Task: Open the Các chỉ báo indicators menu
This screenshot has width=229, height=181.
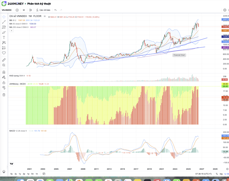Action: coord(43,10)
